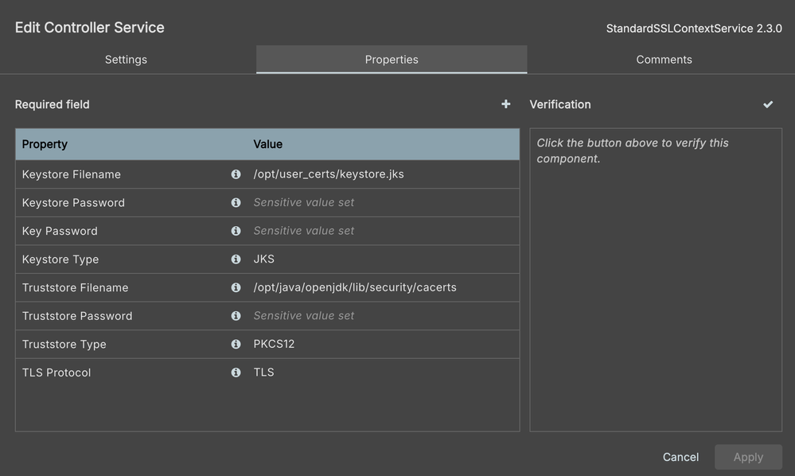The width and height of the screenshot is (795, 476).
Task: Cancel editing the controller service
Action: pyautogui.click(x=680, y=457)
